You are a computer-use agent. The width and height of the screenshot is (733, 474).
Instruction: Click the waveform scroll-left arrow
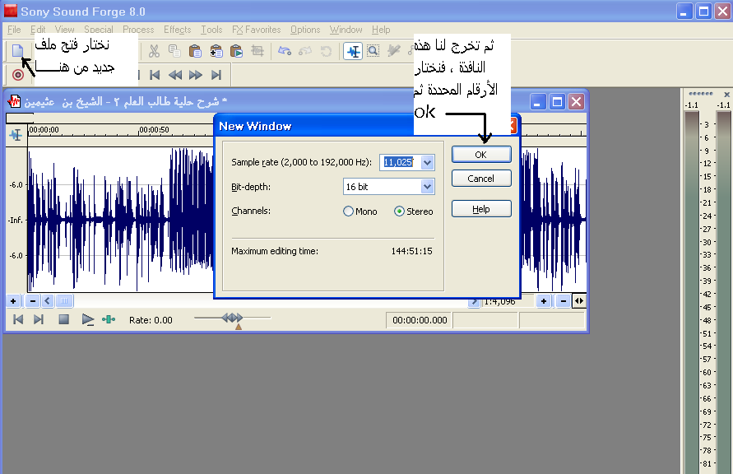[47, 301]
